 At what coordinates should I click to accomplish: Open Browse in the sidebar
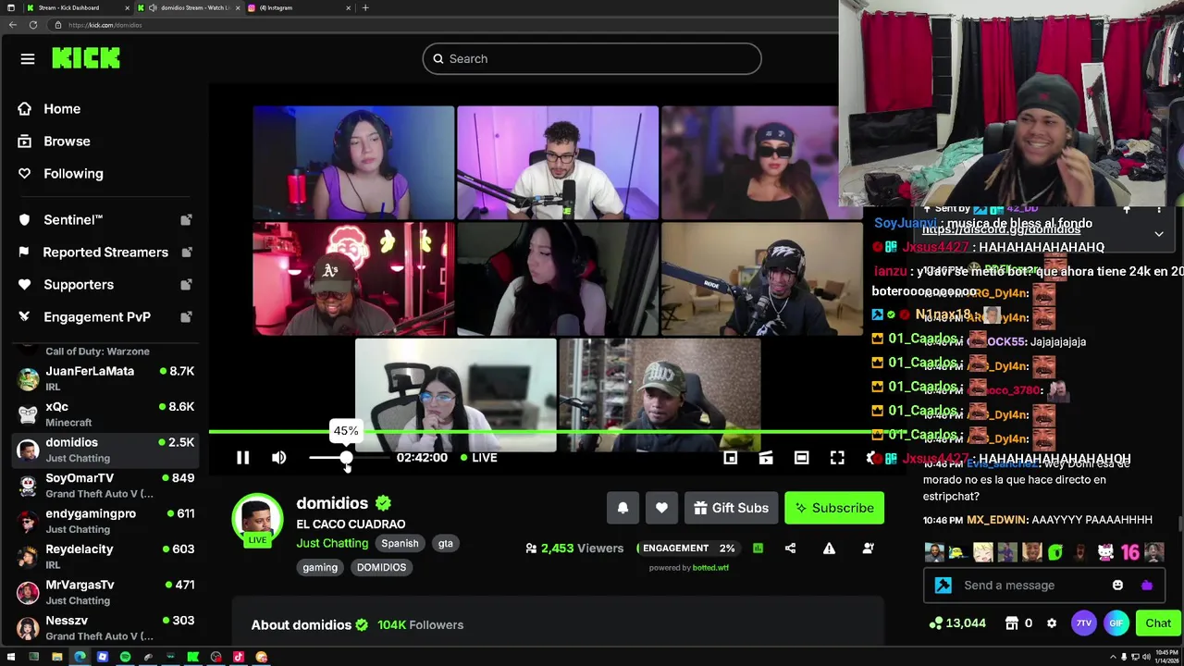click(x=67, y=142)
